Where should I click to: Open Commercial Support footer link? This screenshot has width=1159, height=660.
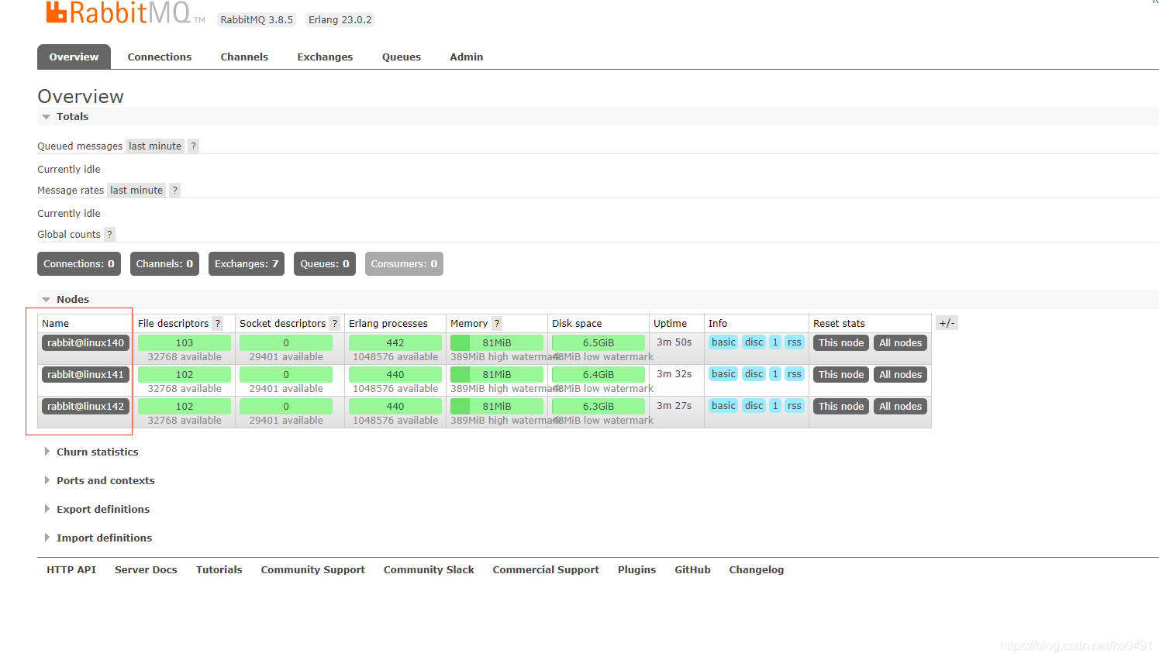[x=546, y=570]
